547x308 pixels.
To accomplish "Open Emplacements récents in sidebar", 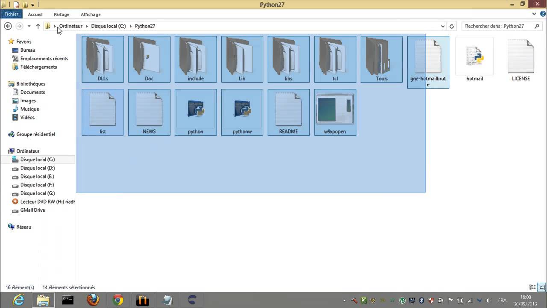I will (x=44, y=59).
